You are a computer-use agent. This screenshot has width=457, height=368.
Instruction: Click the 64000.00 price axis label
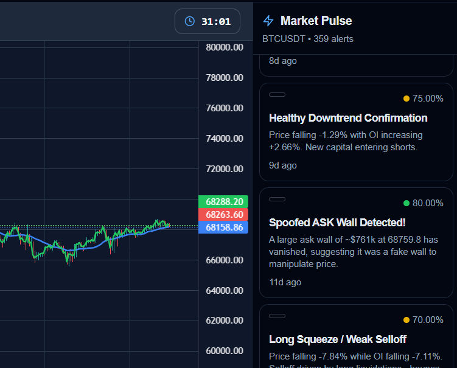coord(225,291)
